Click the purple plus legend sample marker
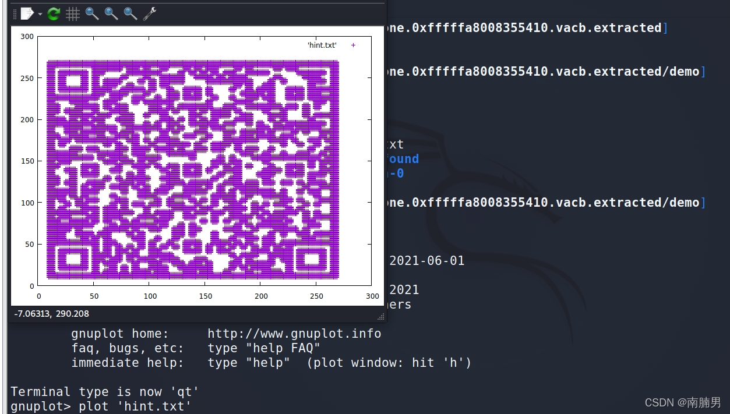This screenshot has height=414, width=730. [x=352, y=45]
